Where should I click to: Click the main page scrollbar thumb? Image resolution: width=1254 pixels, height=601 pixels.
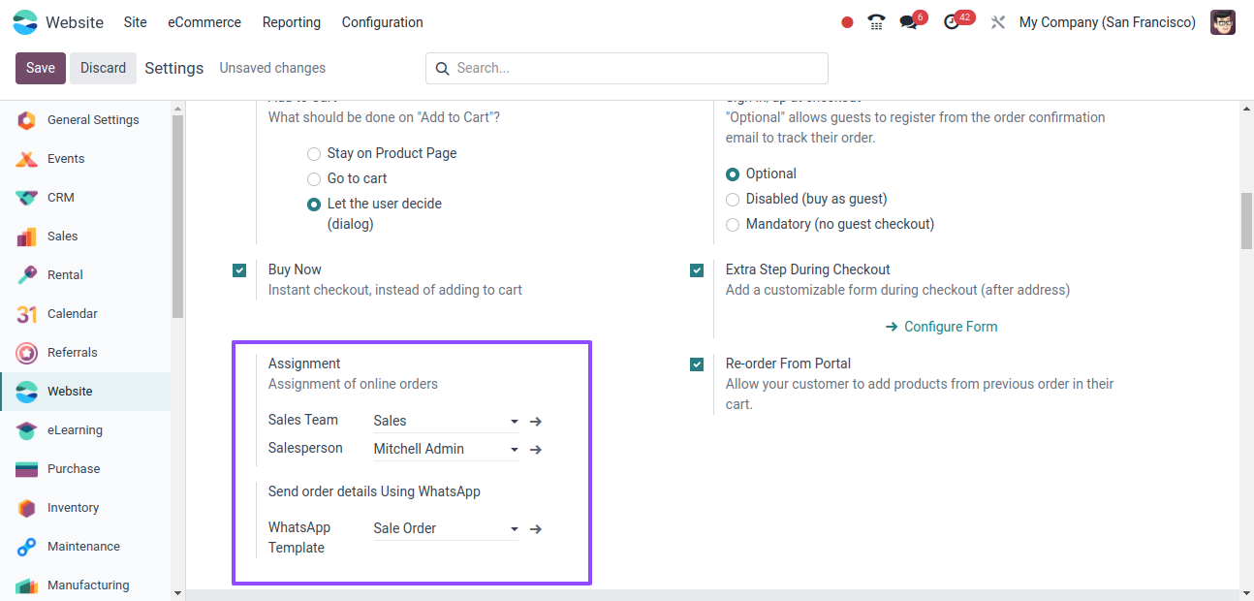1246,221
